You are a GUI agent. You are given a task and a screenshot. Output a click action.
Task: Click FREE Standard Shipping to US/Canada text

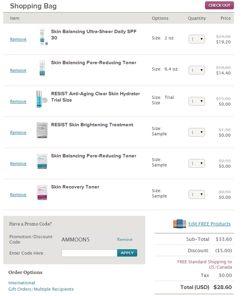coord(204,265)
